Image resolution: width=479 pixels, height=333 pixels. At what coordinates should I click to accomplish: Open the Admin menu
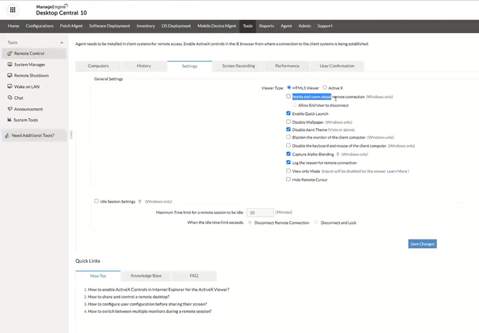pyautogui.click(x=305, y=26)
